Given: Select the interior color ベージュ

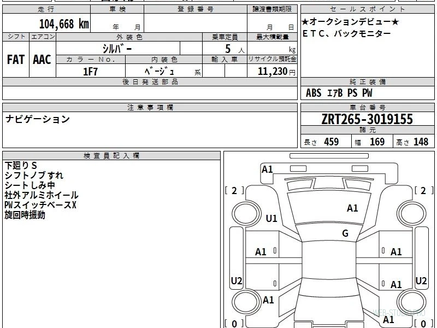Looking at the screenshot, I should (x=160, y=72).
